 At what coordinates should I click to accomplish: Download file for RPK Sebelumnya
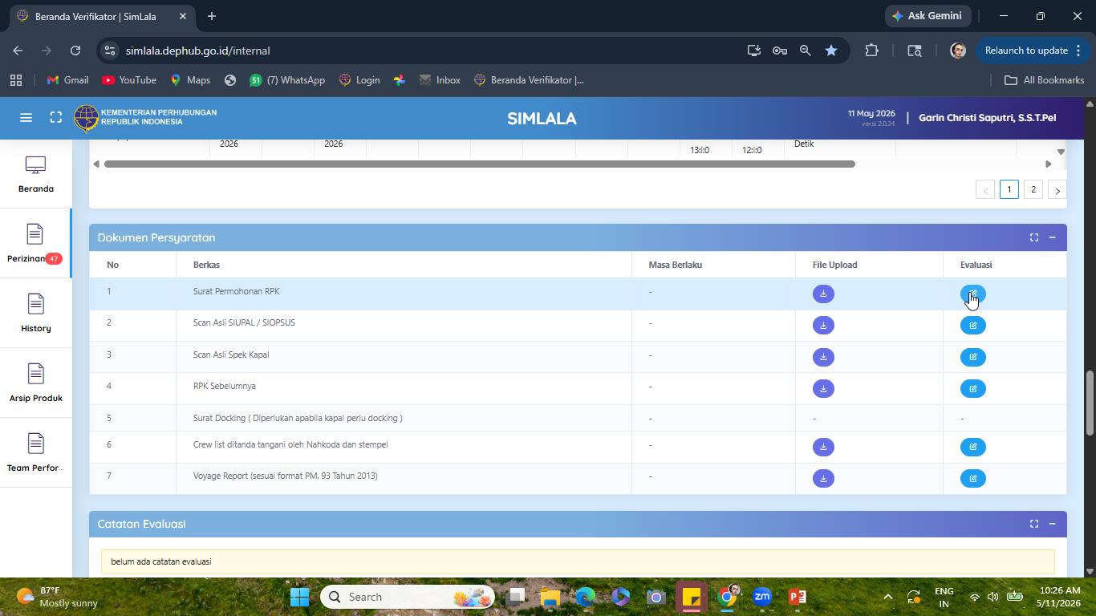coord(823,388)
